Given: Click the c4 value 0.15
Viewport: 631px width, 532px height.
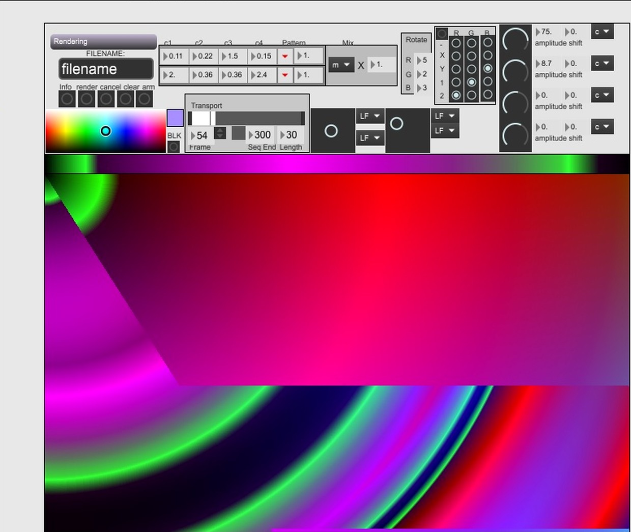Looking at the screenshot, I should (263, 56).
